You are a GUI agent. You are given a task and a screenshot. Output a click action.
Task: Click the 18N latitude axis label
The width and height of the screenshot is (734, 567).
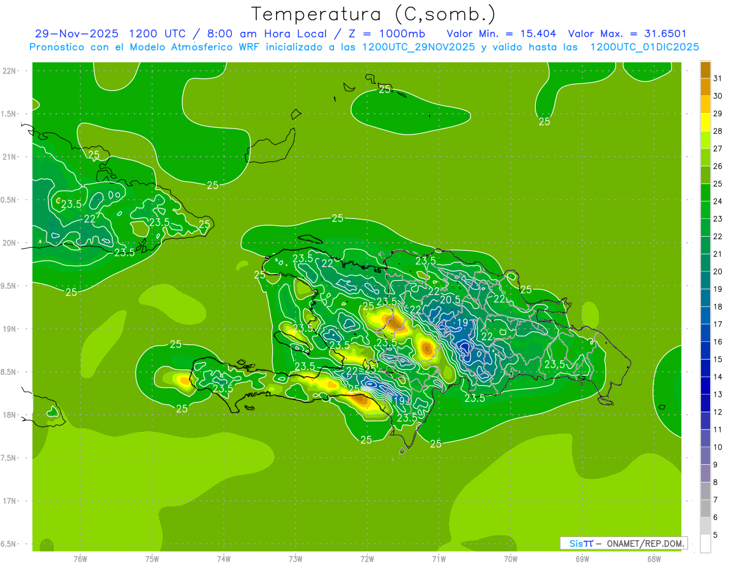click(10, 415)
